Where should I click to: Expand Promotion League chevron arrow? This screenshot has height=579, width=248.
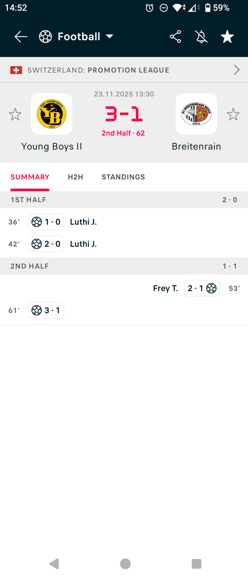pyautogui.click(x=236, y=70)
